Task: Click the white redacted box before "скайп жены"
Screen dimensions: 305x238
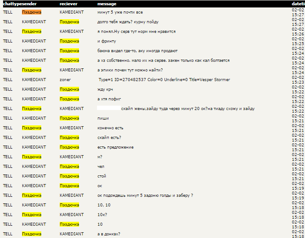Action: pyautogui.click(x=108, y=108)
